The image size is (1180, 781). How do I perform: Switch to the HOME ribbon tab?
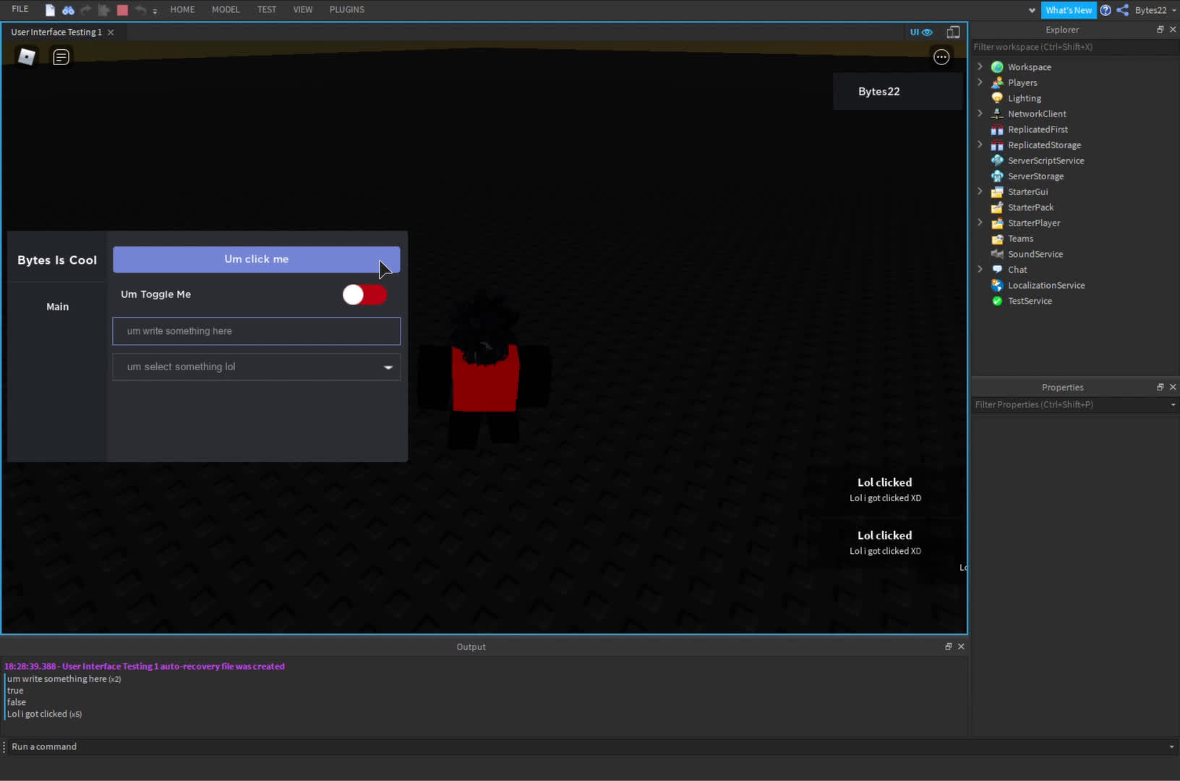(x=182, y=9)
